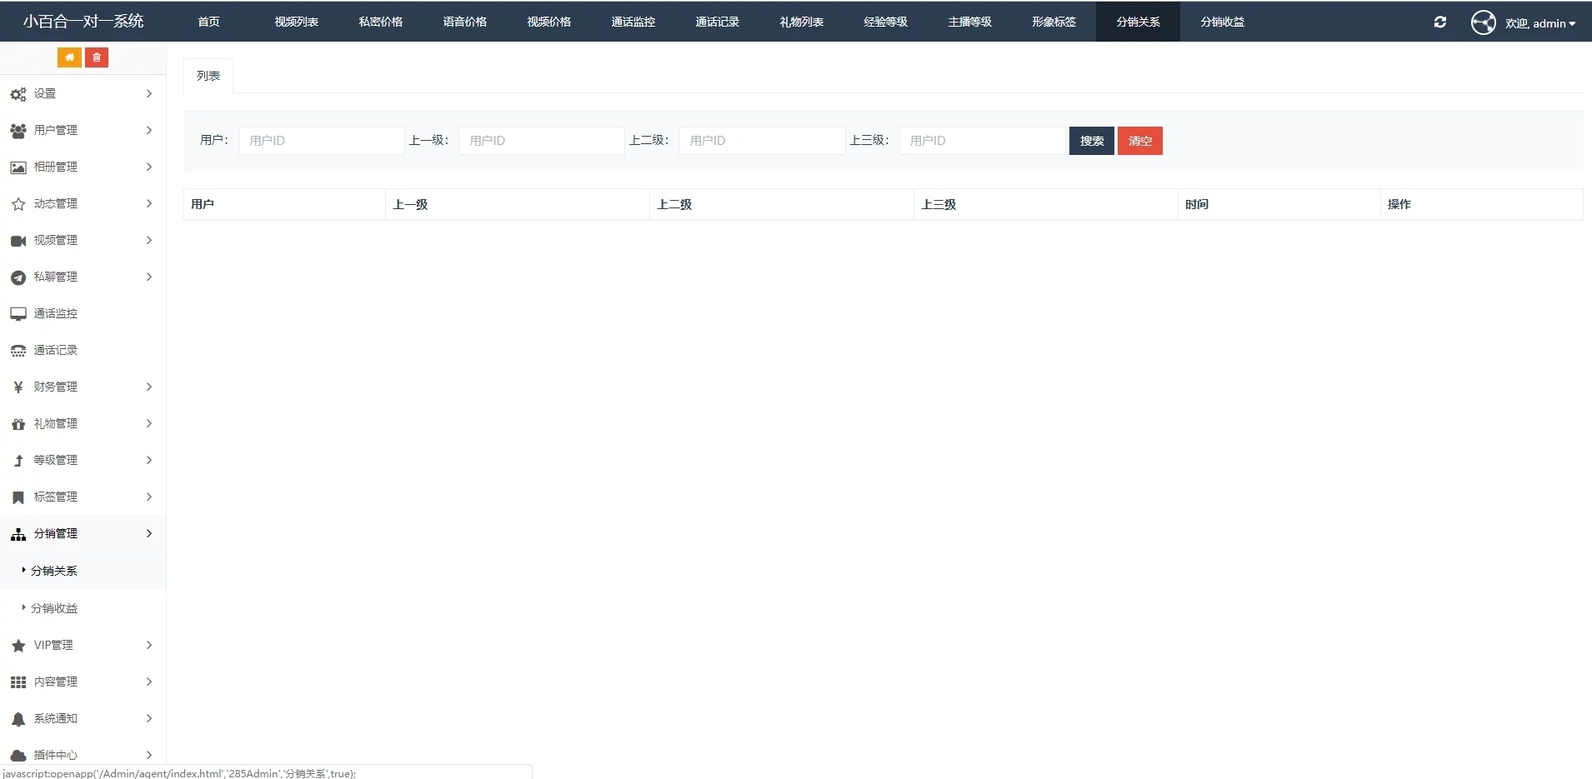The height and width of the screenshot is (779, 1592).
Task: Collapse the 分销管理 sidebar section
Action: click(149, 533)
